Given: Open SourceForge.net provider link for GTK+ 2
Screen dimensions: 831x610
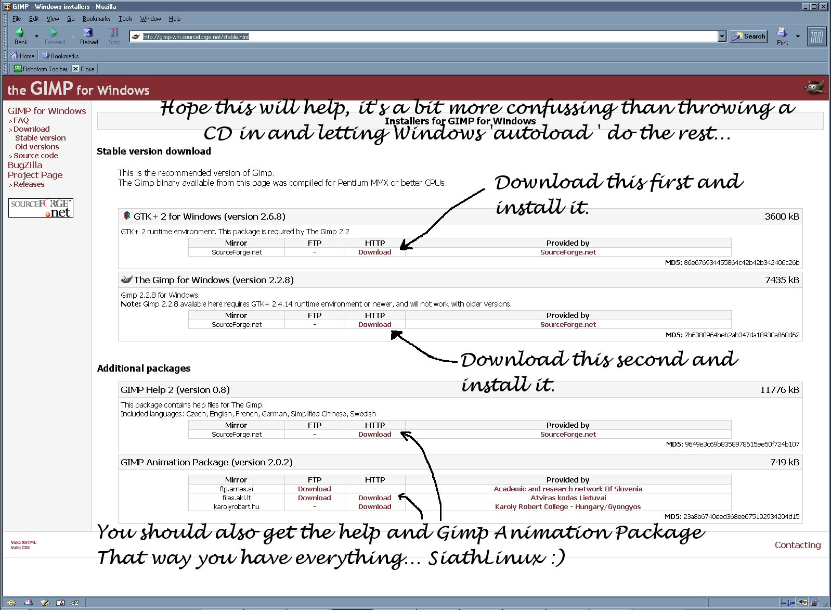Looking at the screenshot, I should click(x=568, y=252).
